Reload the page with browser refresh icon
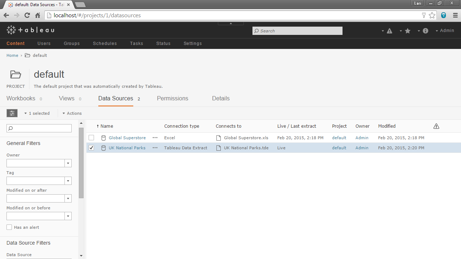Image resolution: width=461 pixels, height=259 pixels. click(x=27, y=15)
